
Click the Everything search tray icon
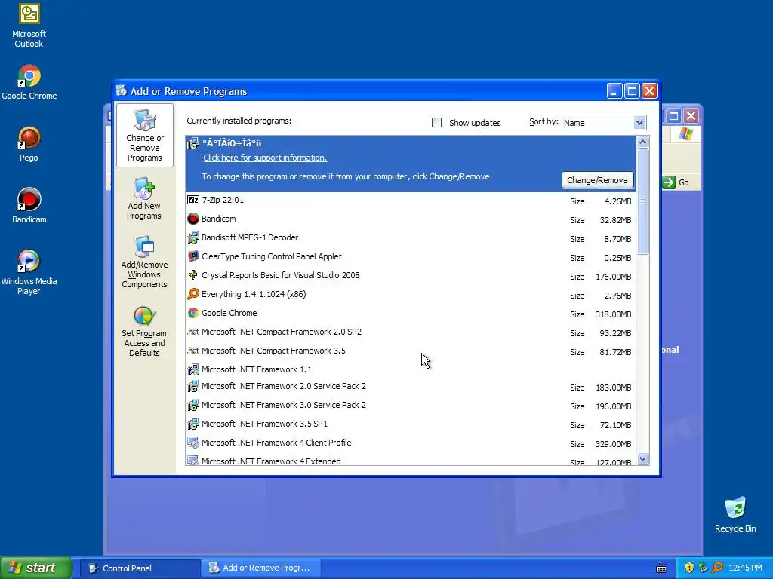pyautogui.click(x=717, y=568)
